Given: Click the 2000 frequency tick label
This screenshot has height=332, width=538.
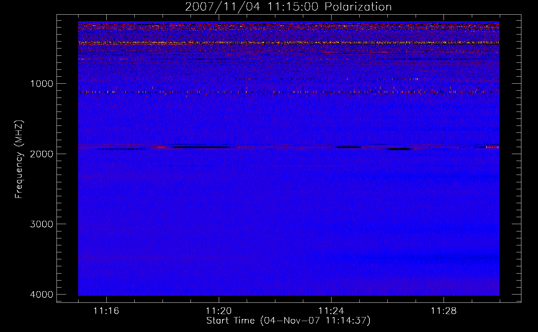Looking at the screenshot, I should coord(42,154).
